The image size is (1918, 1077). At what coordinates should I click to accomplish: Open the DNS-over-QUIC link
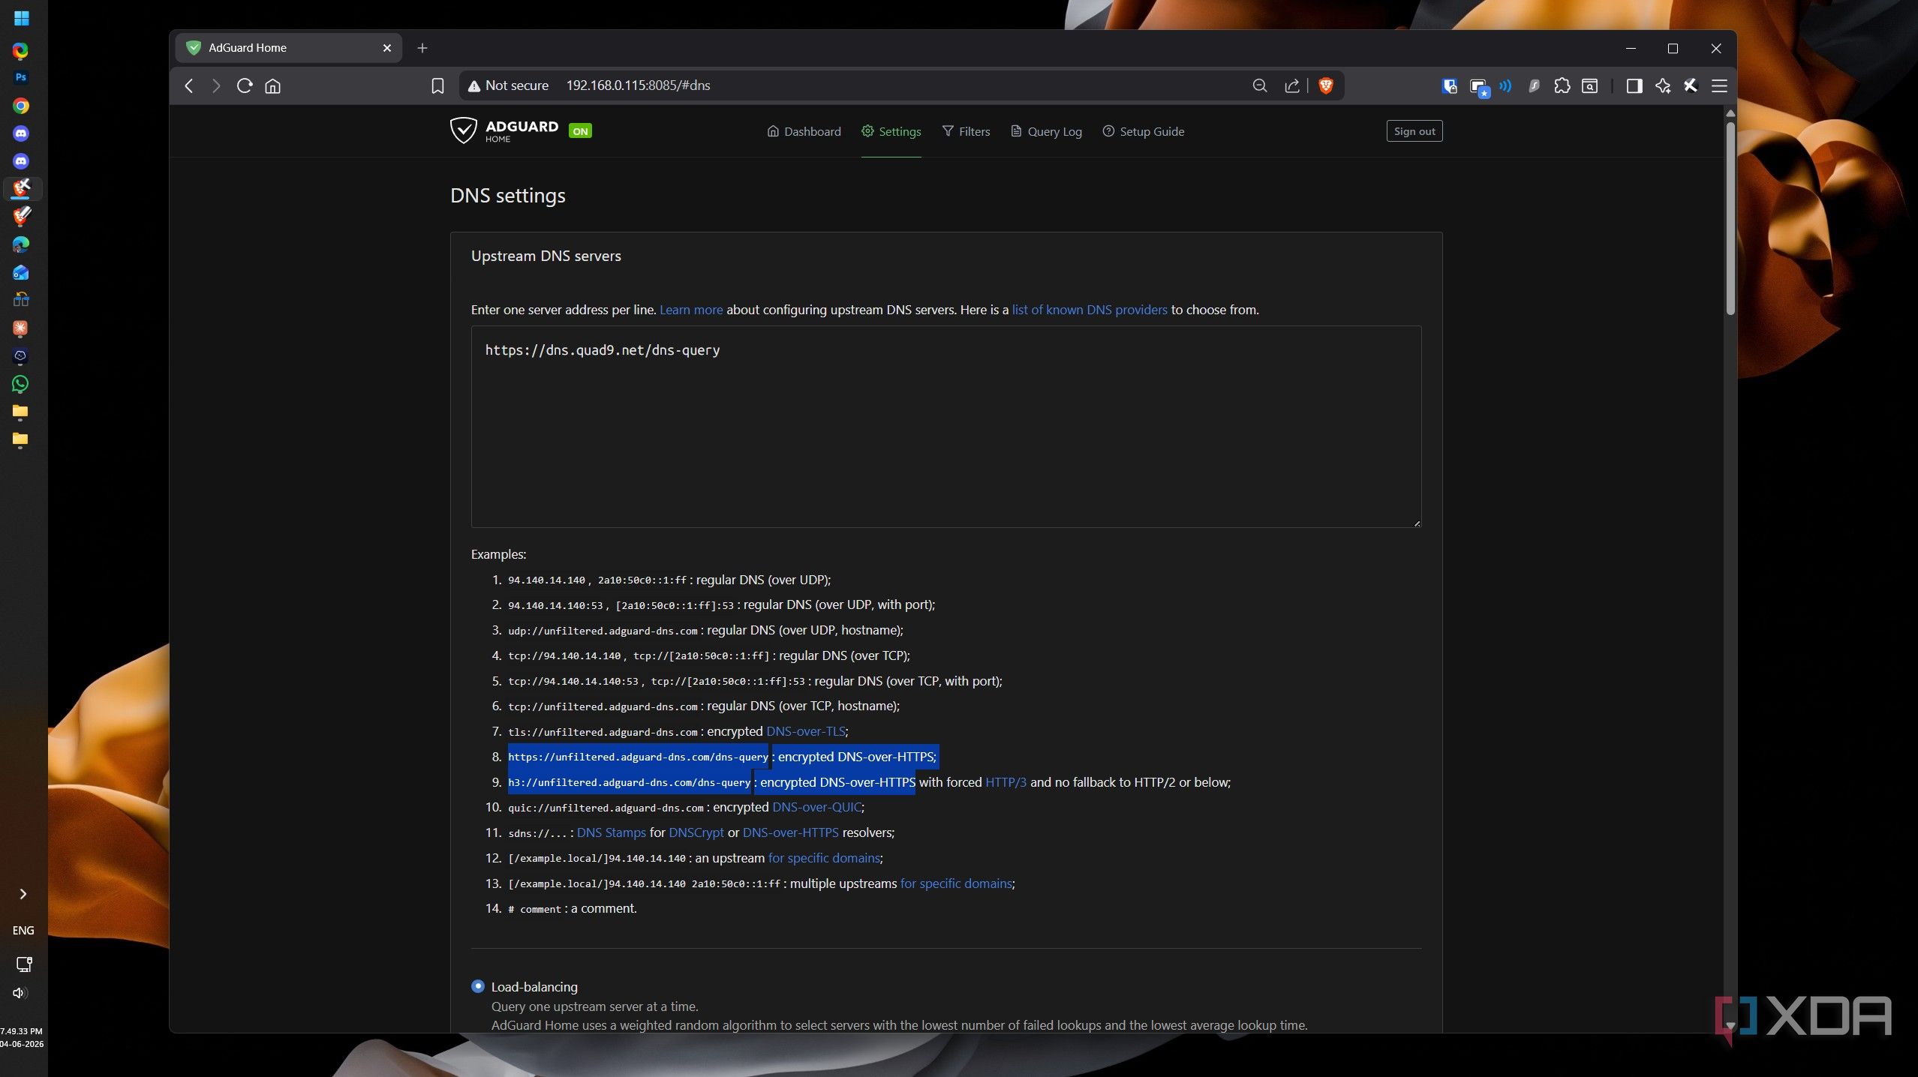coord(816,807)
